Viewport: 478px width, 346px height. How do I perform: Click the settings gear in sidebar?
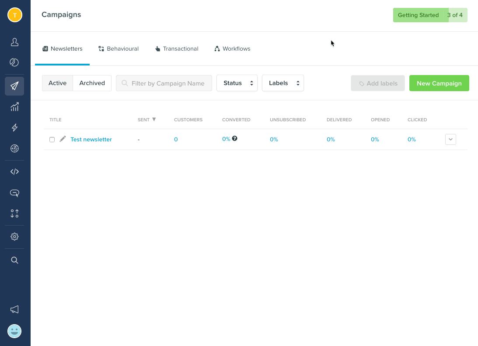pos(14,236)
